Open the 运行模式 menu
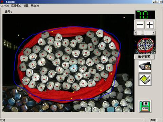 [16, 6]
